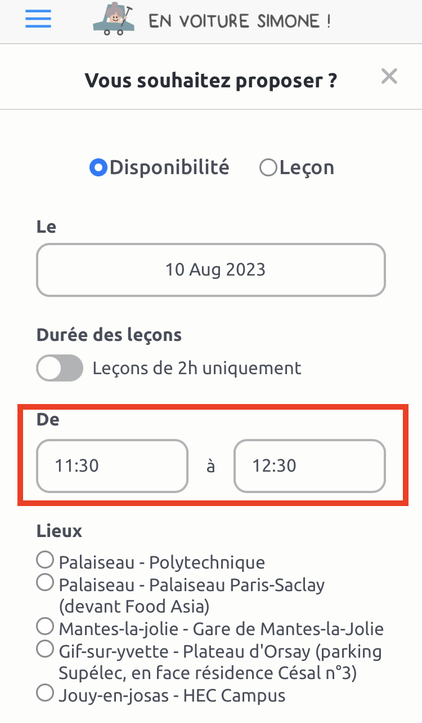Click the EN VOITURE SIMONE ! title text
Viewport: 422px width, 723px height.
(x=240, y=21)
